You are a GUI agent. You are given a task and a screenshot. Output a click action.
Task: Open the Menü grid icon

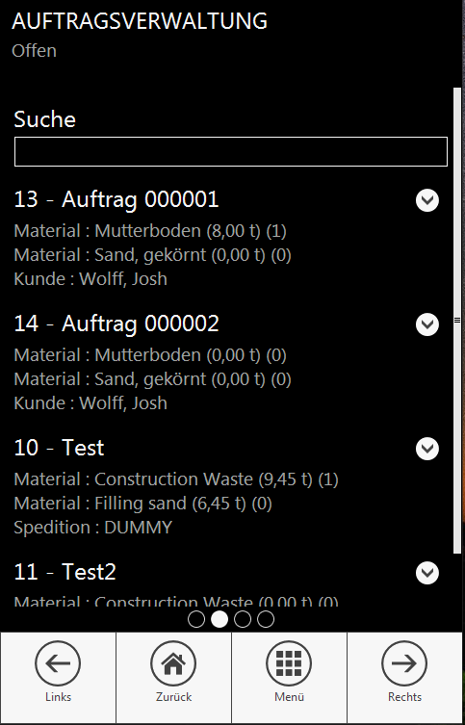coord(289,663)
